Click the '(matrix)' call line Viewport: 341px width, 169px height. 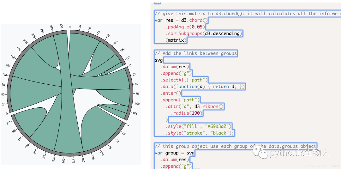click(176, 40)
